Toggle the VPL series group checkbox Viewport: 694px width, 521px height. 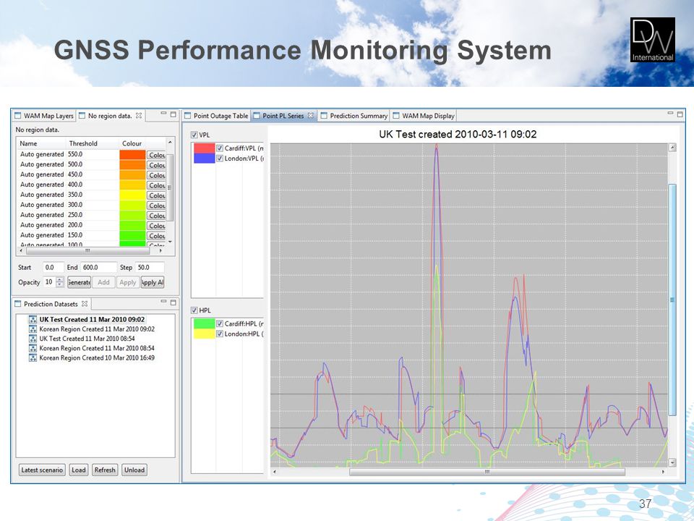click(x=194, y=135)
